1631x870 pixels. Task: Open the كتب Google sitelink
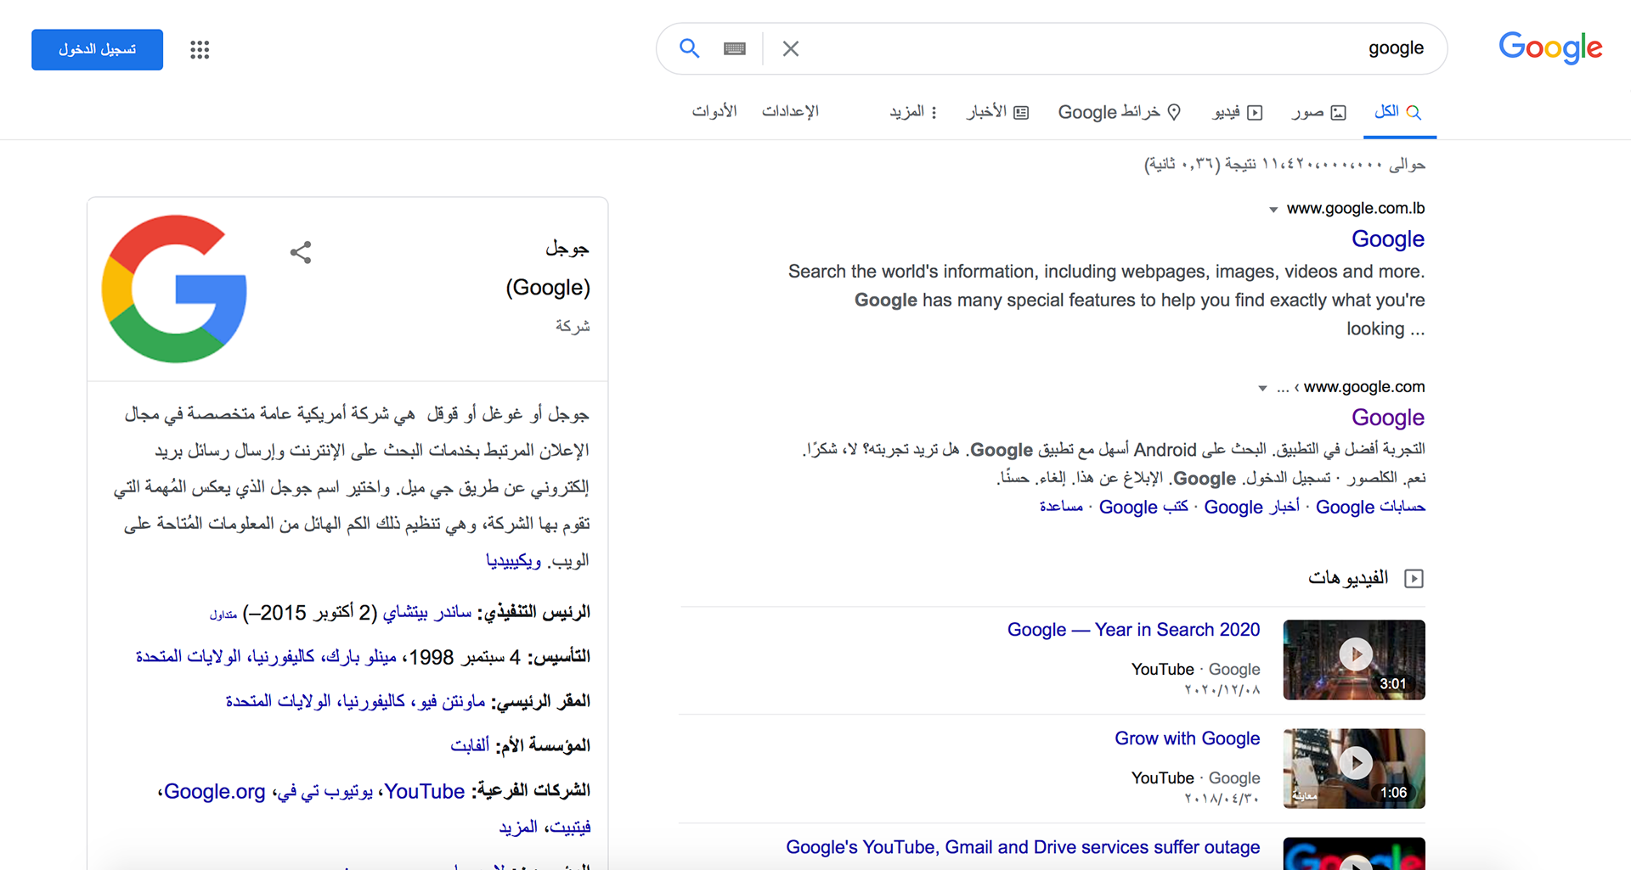point(1143,507)
